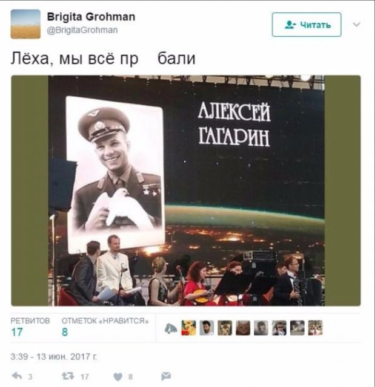Like the tweet with heart icon

tap(118, 377)
